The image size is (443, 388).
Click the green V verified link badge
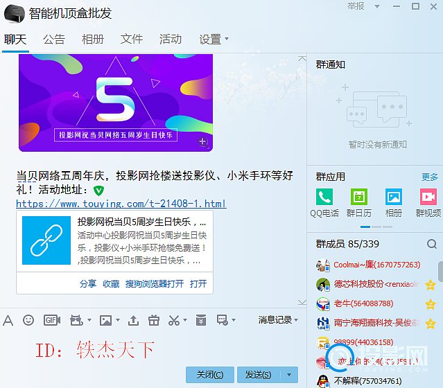click(x=98, y=191)
